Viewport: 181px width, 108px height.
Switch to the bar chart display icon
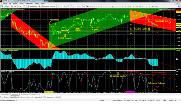(59, 6)
